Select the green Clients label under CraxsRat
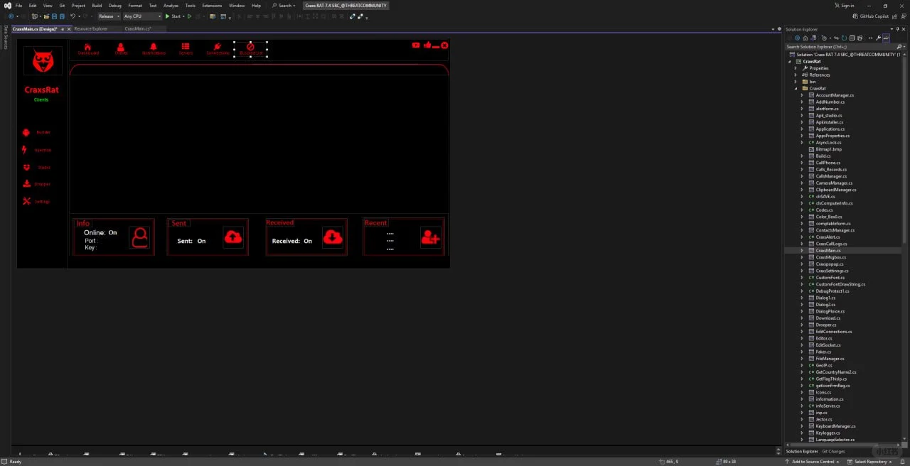The height and width of the screenshot is (466, 910). click(41, 99)
